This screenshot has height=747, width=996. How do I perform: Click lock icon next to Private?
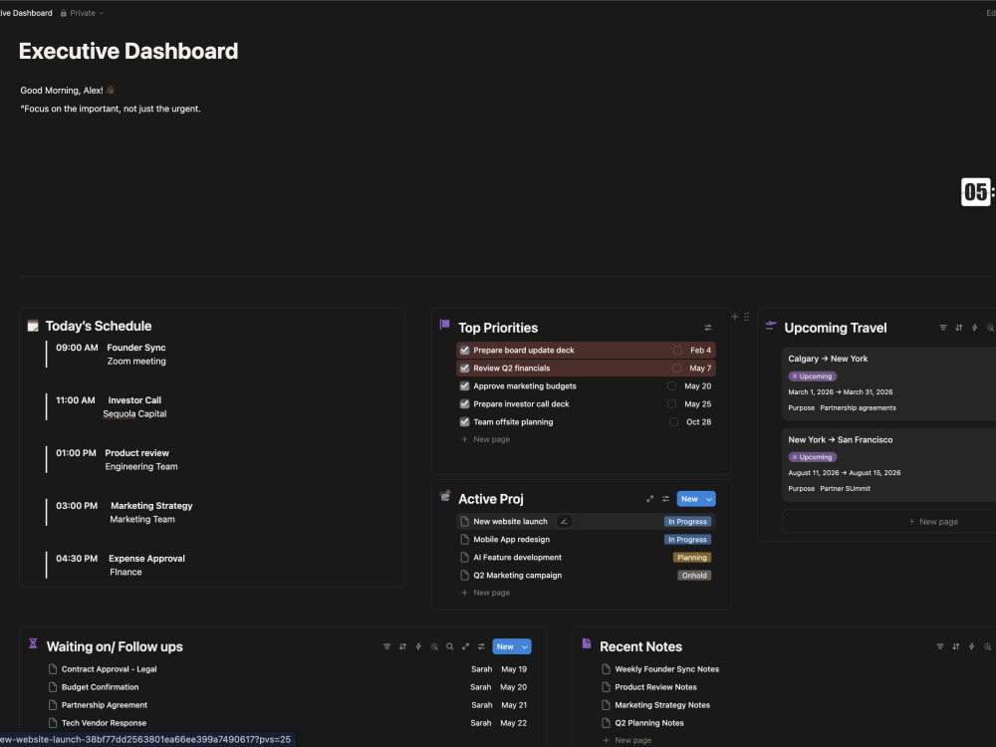click(x=64, y=13)
